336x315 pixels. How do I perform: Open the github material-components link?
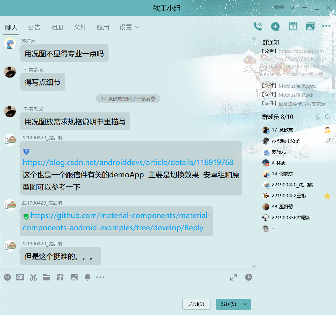click(117, 222)
